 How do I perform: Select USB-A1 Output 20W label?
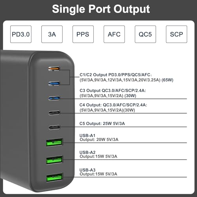click(99, 138)
